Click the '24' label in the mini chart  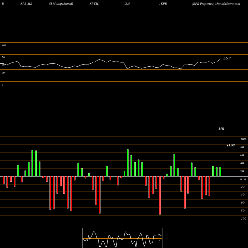(160, 235)
